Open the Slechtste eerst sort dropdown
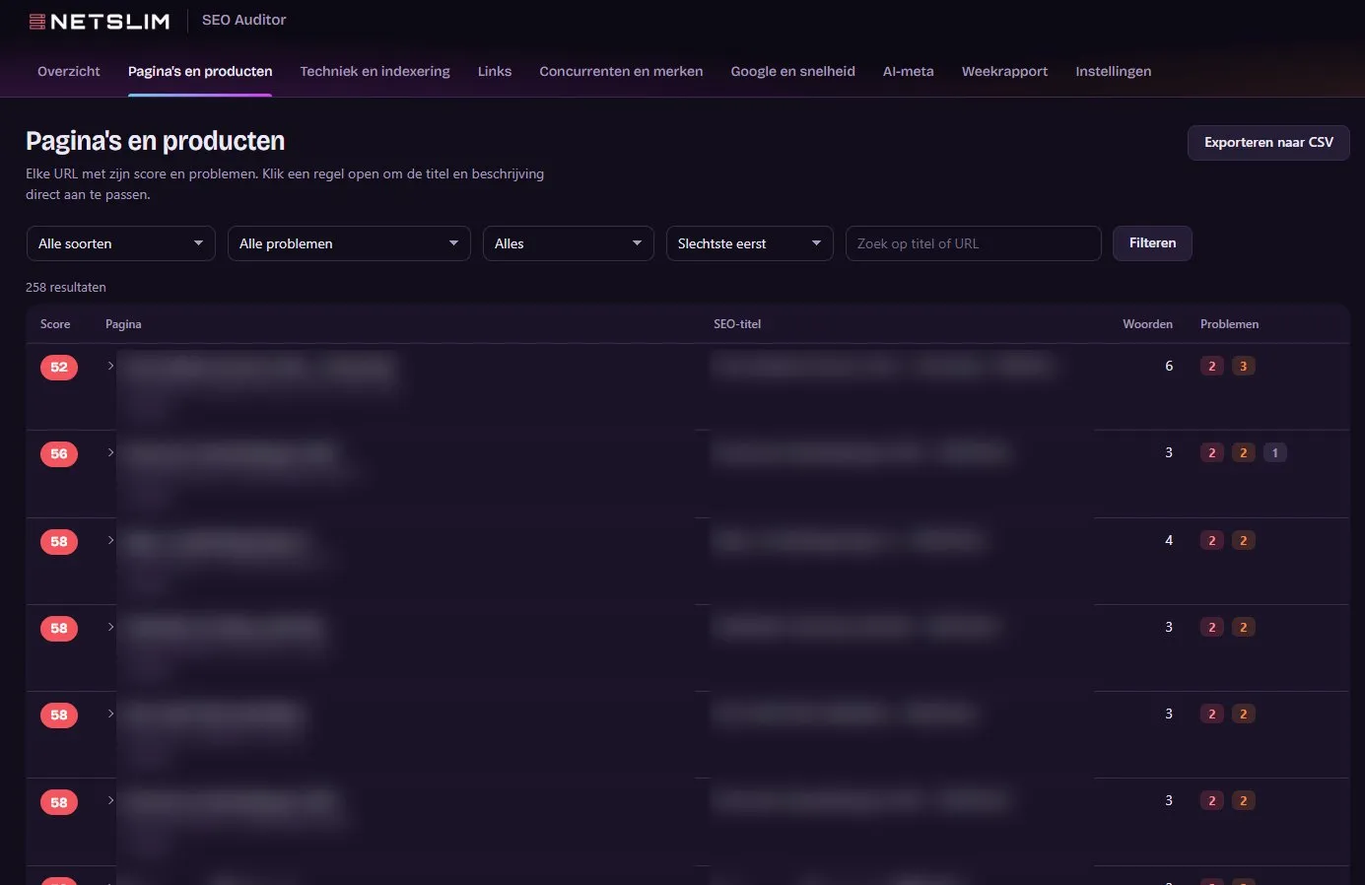The image size is (1365, 885). (x=749, y=243)
